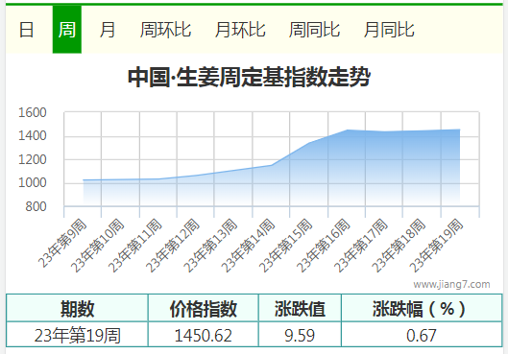Image resolution: width=508 pixels, height=354 pixels.
Task: Click x-axis label 23年第11周
Action: 135,246
